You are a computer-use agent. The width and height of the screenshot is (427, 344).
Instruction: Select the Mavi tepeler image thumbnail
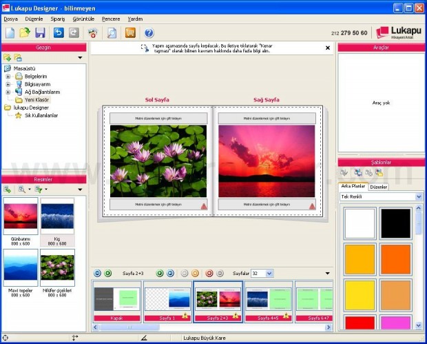click(x=21, y=268)
